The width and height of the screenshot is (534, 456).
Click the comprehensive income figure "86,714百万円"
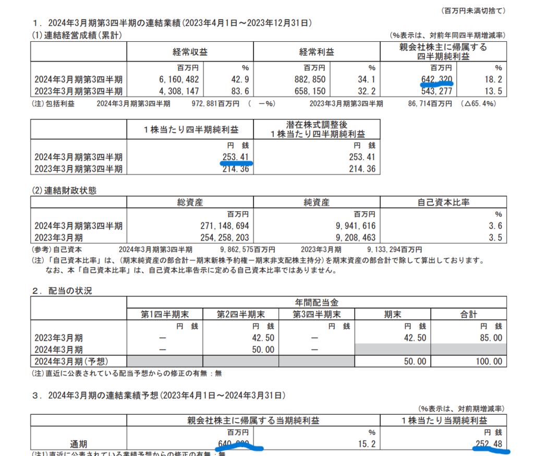pos(430,104)
